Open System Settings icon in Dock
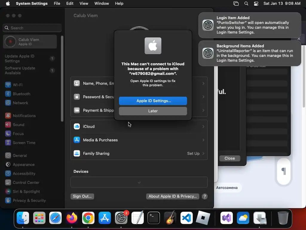 click(x=121, y=218)
